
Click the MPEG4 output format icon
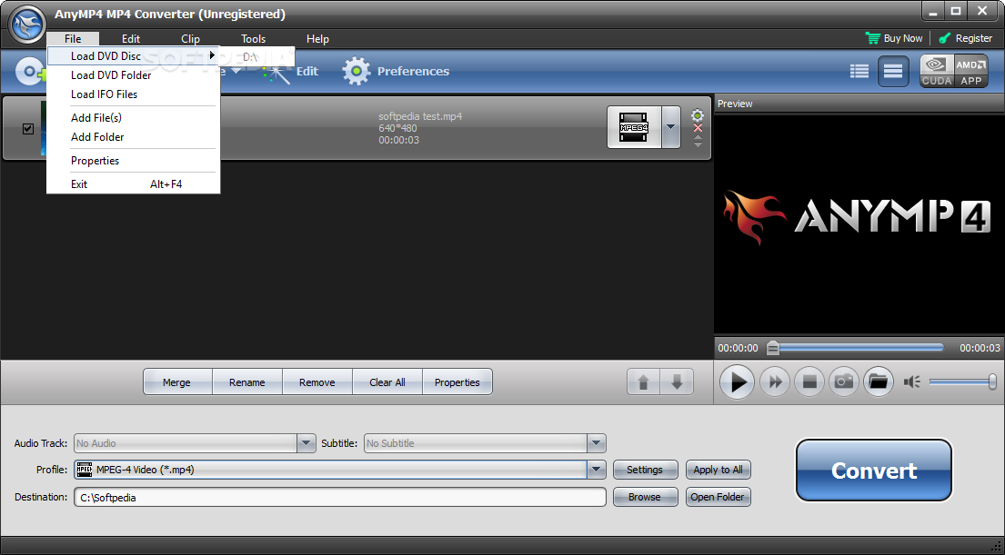pos(634,127)
